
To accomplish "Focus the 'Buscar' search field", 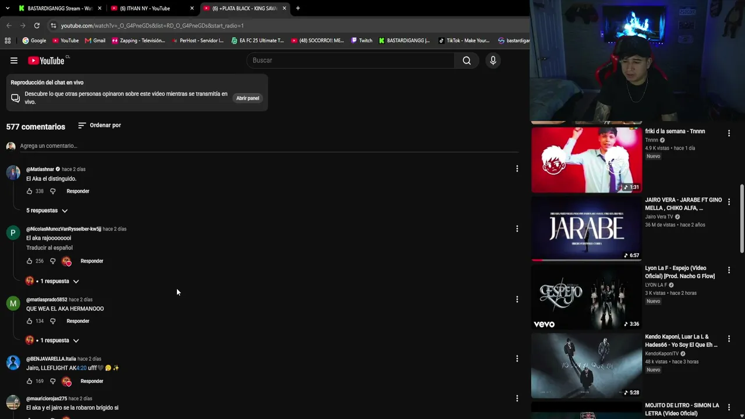I will pyautogui.click(x=351, y=61).
